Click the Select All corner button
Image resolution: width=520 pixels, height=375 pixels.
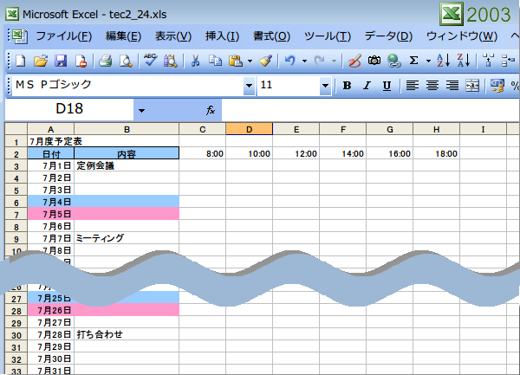pos(16,129)
